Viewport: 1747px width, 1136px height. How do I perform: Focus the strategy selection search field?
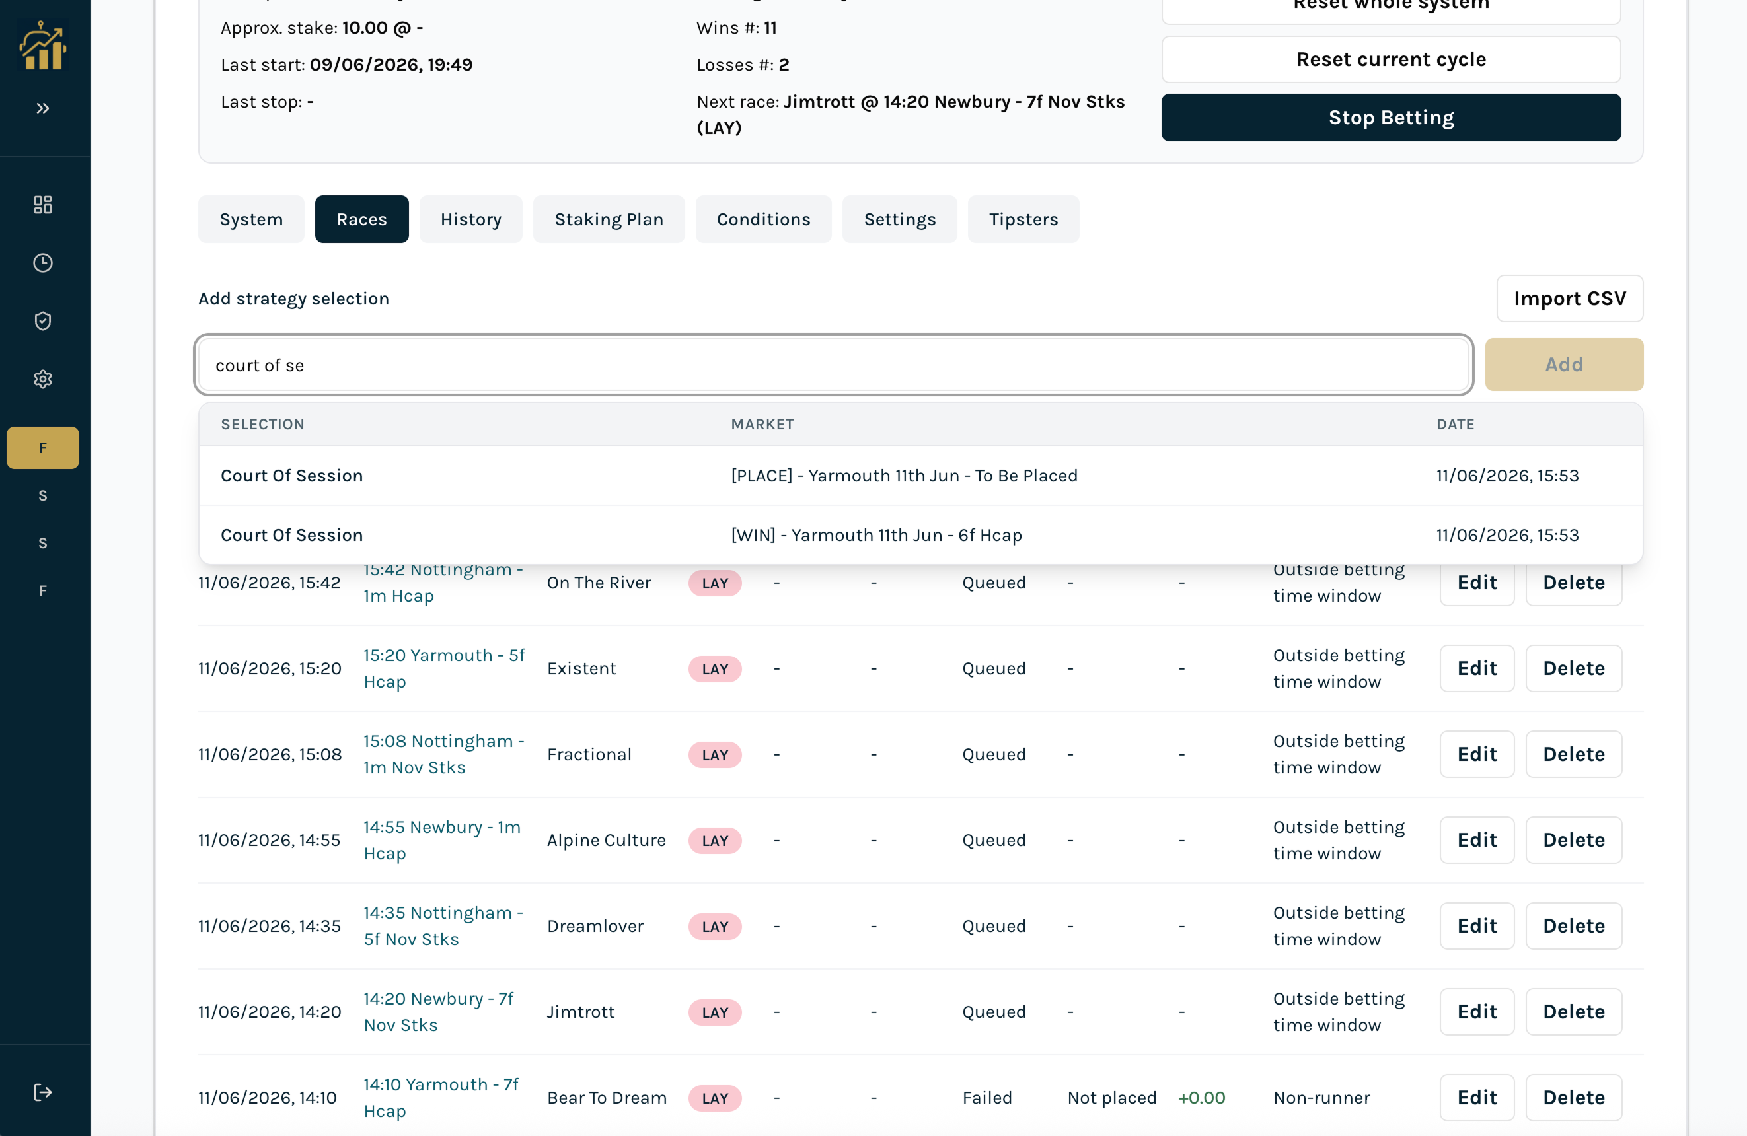click(834, 365)
